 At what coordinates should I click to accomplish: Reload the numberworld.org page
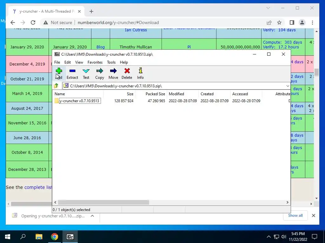coord(33,22)
